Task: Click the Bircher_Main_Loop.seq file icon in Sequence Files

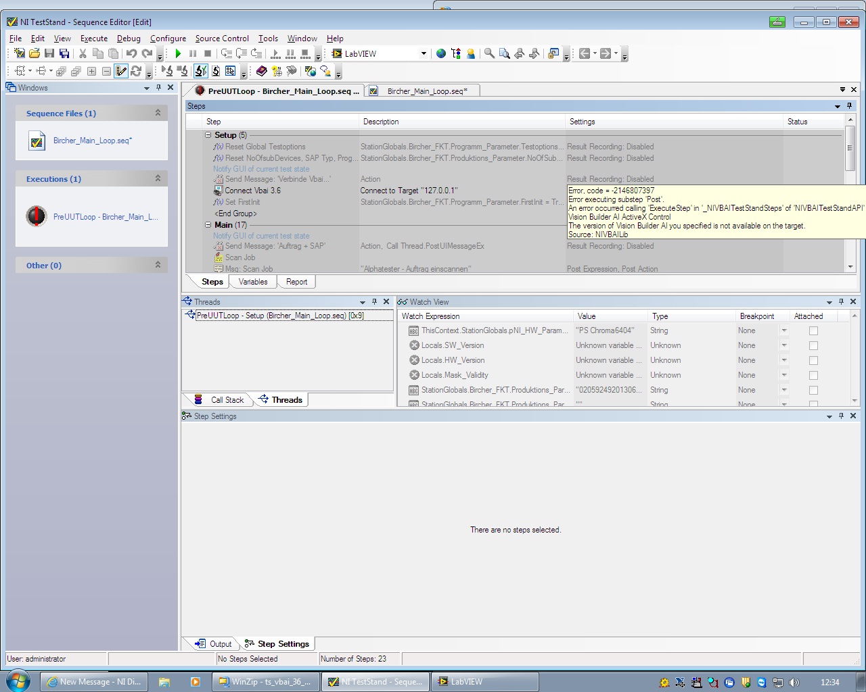Action: (x=37, y=141)
